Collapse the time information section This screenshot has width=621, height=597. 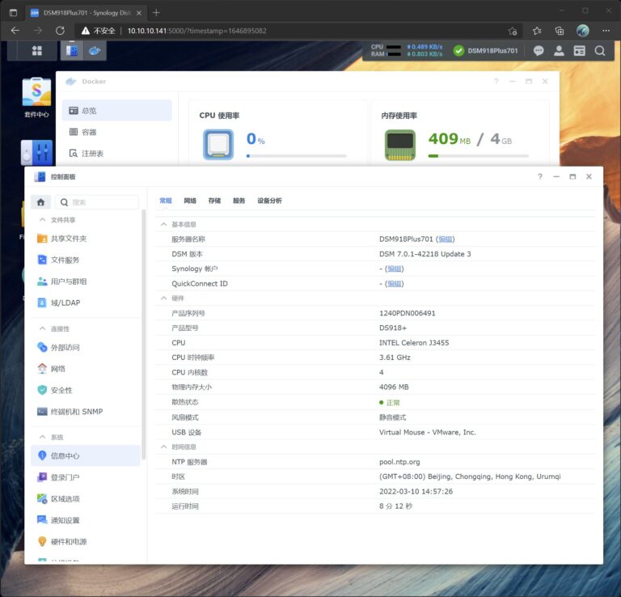[x=163, y=447]
